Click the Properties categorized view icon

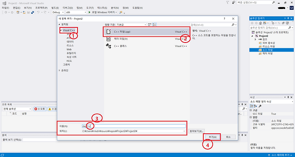point(251,106)
